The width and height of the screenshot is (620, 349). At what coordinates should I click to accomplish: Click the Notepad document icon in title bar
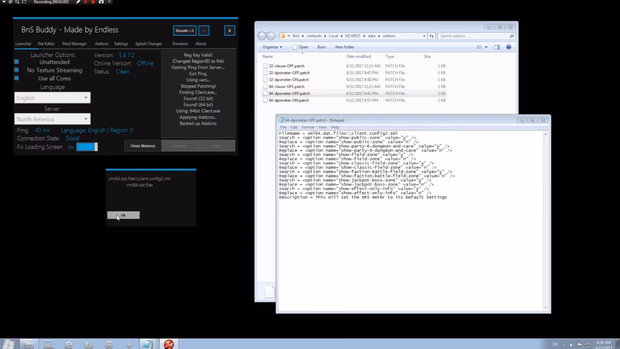coord(281,120)
